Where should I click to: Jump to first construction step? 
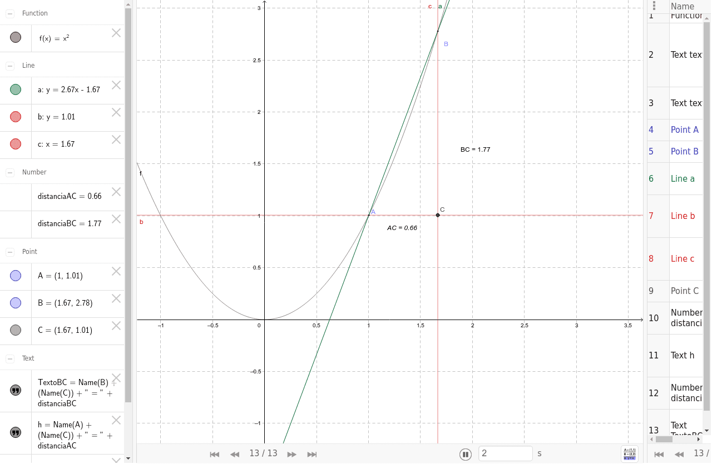tap(215, 454)
